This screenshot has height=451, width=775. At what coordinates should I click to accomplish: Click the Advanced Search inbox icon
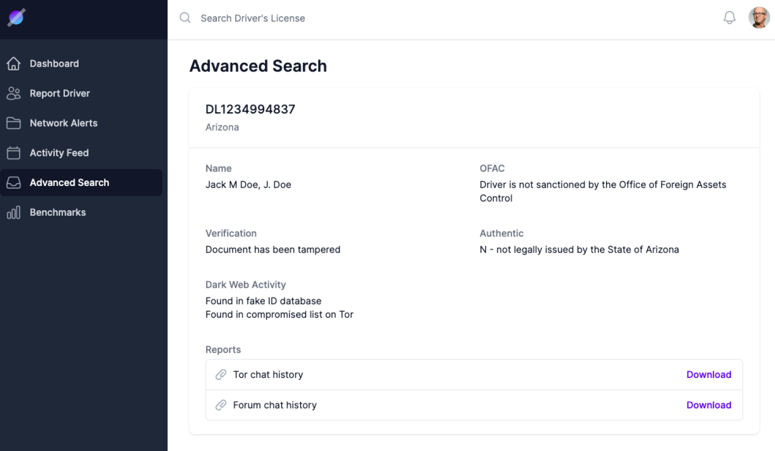(x=14, y=183)
